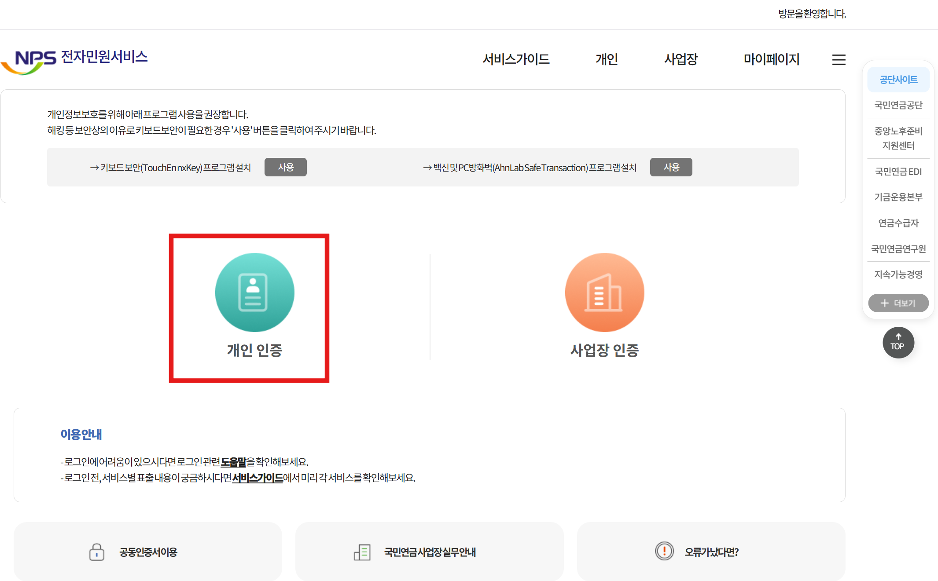This screenshot has width=938, height=581.
Task: Open 연금수급자 link
Action: tap(898, 223)
